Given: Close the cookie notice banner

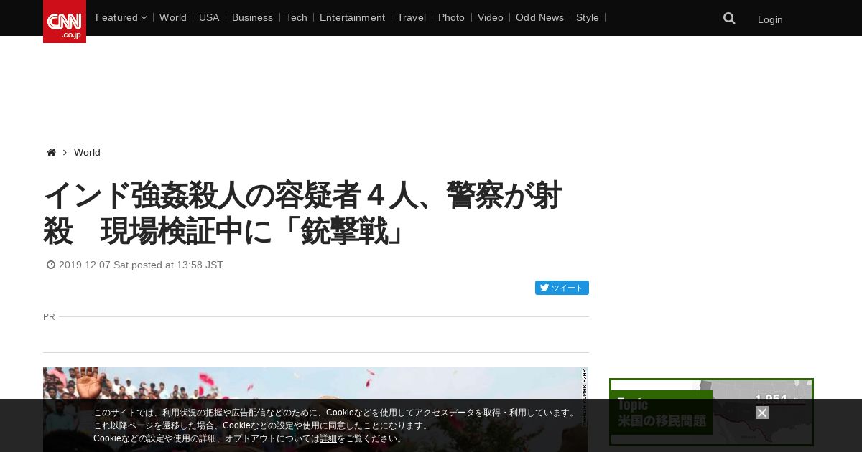Looking at the screenshot, I should (762, 413).
